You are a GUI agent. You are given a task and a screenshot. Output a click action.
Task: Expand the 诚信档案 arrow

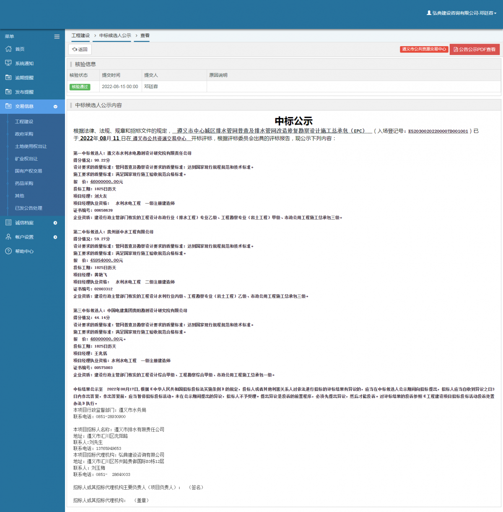coord(55,223)
